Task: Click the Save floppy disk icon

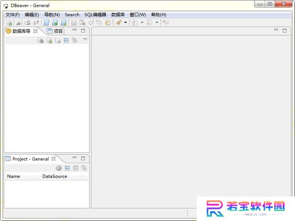Action: pyautogui.click(x=74, y=23)
